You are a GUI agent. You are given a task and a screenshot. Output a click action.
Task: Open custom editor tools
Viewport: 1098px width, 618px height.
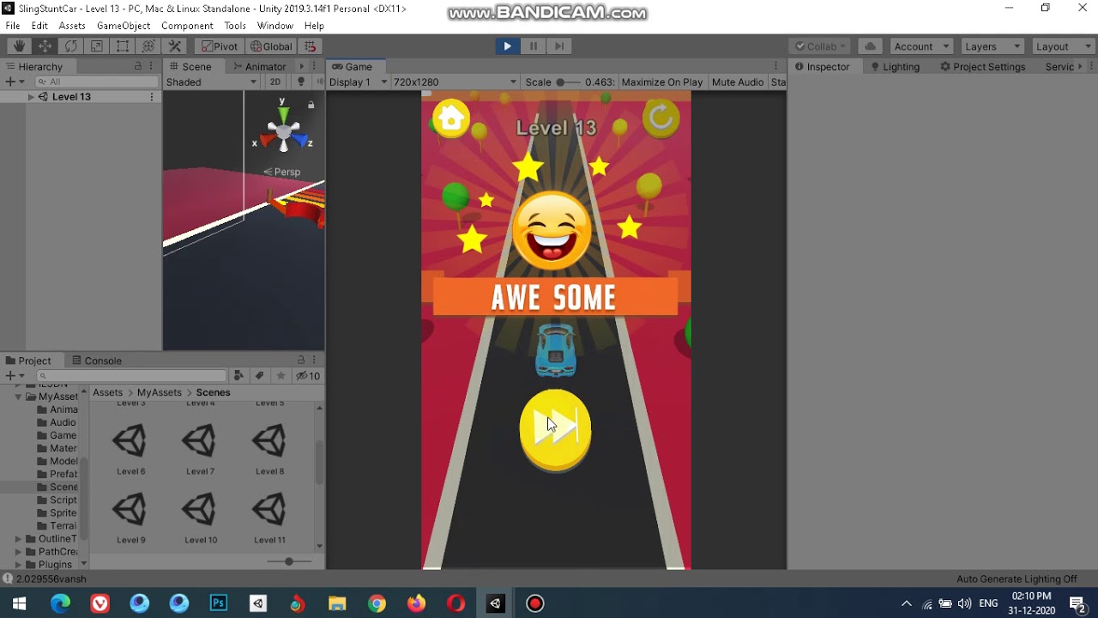pyautogui.click(x=174, y=46)
